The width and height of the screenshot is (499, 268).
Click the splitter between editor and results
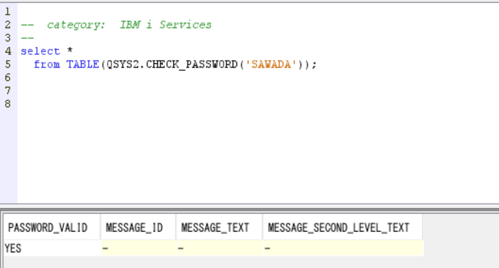click(x=249, y=207)
